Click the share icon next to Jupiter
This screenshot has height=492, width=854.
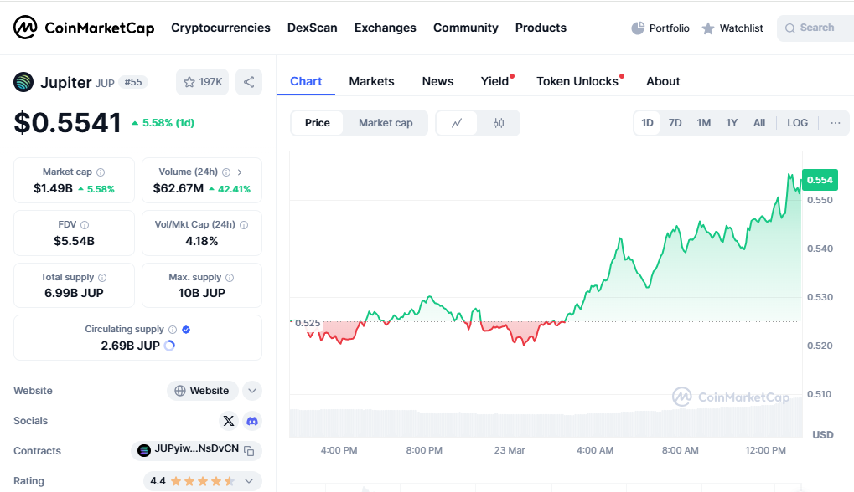click(x=248, y=82)
